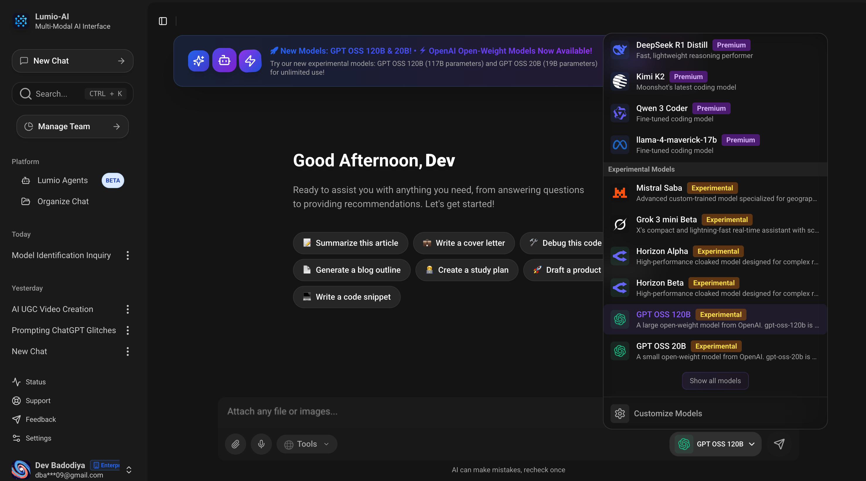Click the lightning bolt banner icon
The image size is (866, 481).
(x=250, y=61)
